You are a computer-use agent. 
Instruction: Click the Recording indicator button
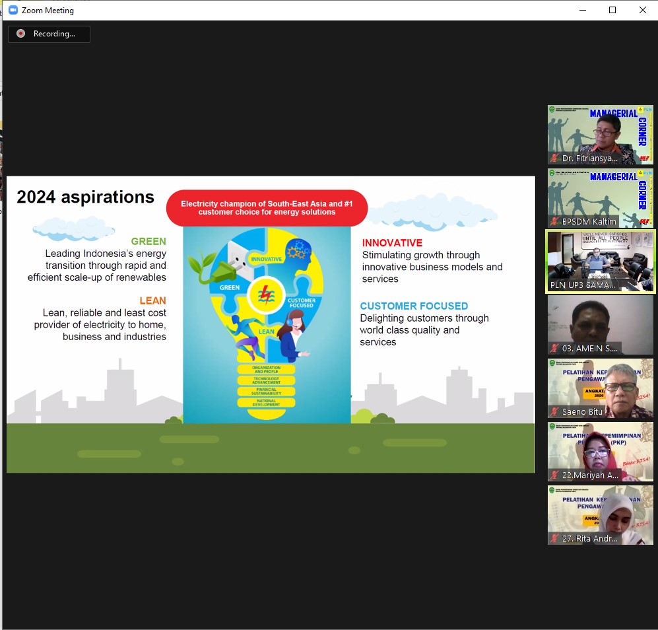(49, 34)
